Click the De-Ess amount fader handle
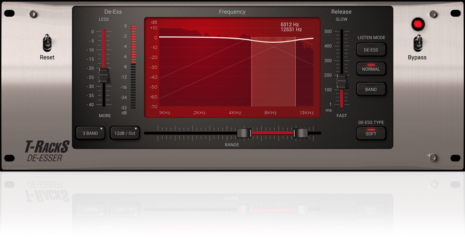 point(104,76)
